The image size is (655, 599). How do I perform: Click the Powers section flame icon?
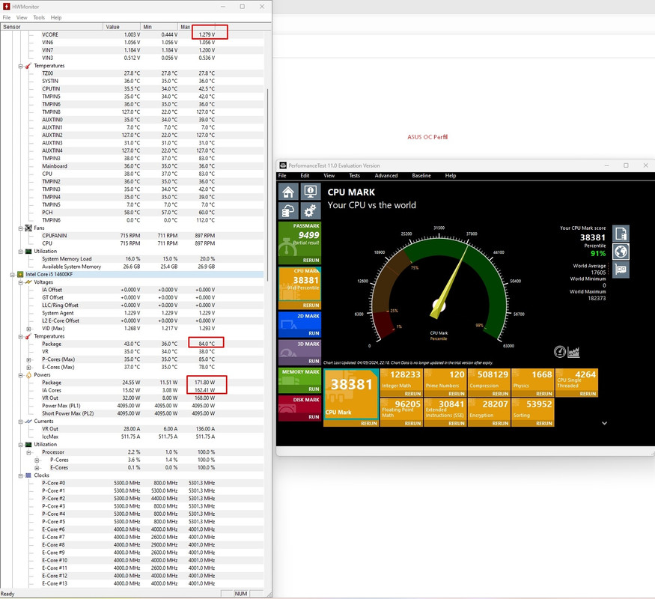point(28,375)
